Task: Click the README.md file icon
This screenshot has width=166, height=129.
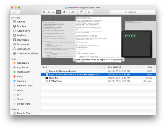Action: tap(47, 81)
